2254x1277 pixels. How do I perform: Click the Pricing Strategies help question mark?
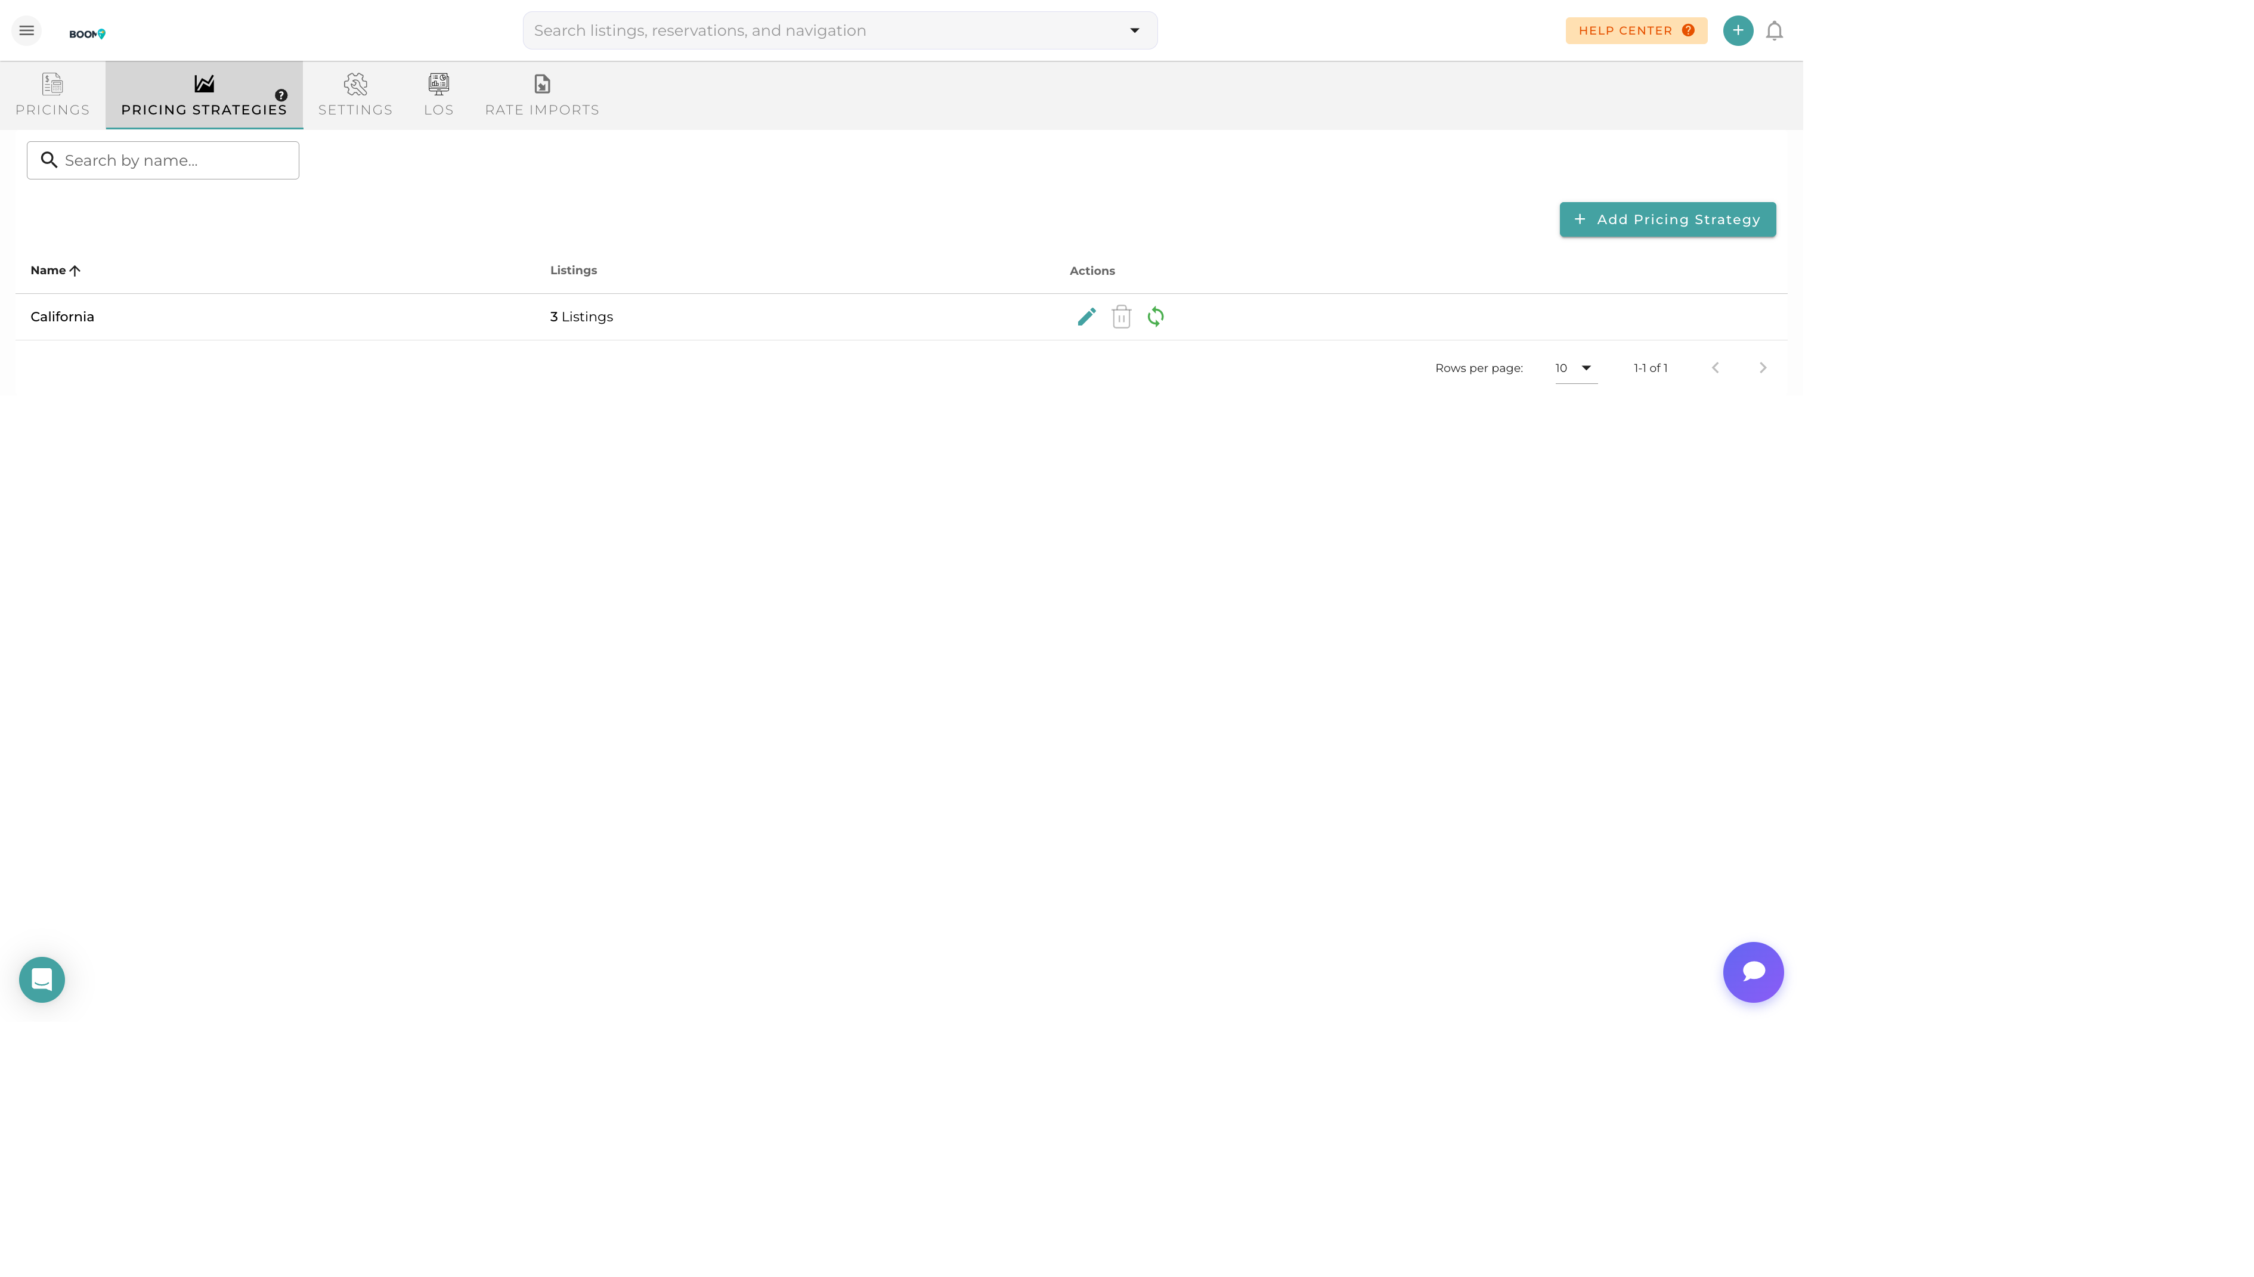point(281,95)
